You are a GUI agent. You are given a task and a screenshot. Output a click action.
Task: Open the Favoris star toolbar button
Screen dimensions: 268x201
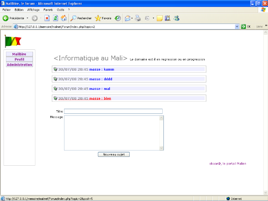[103, 18]
